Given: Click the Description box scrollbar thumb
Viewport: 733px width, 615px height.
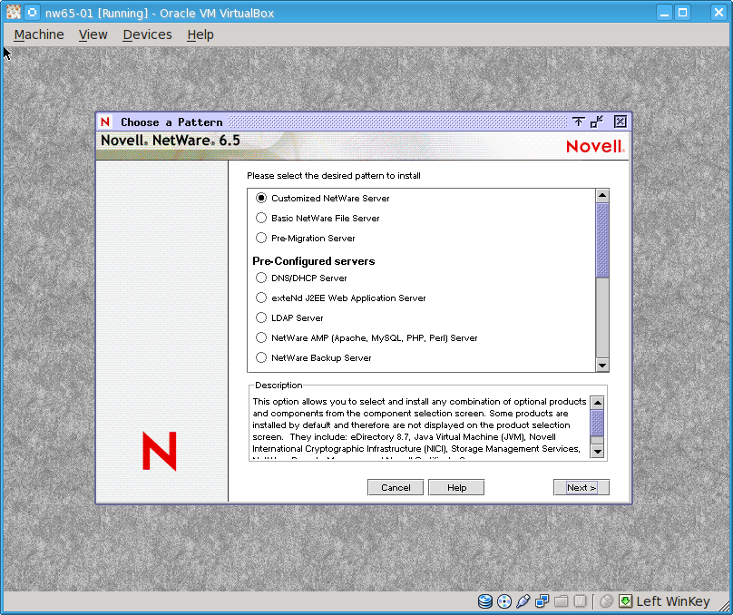Looking at the screenshot, I should point(597,423).
